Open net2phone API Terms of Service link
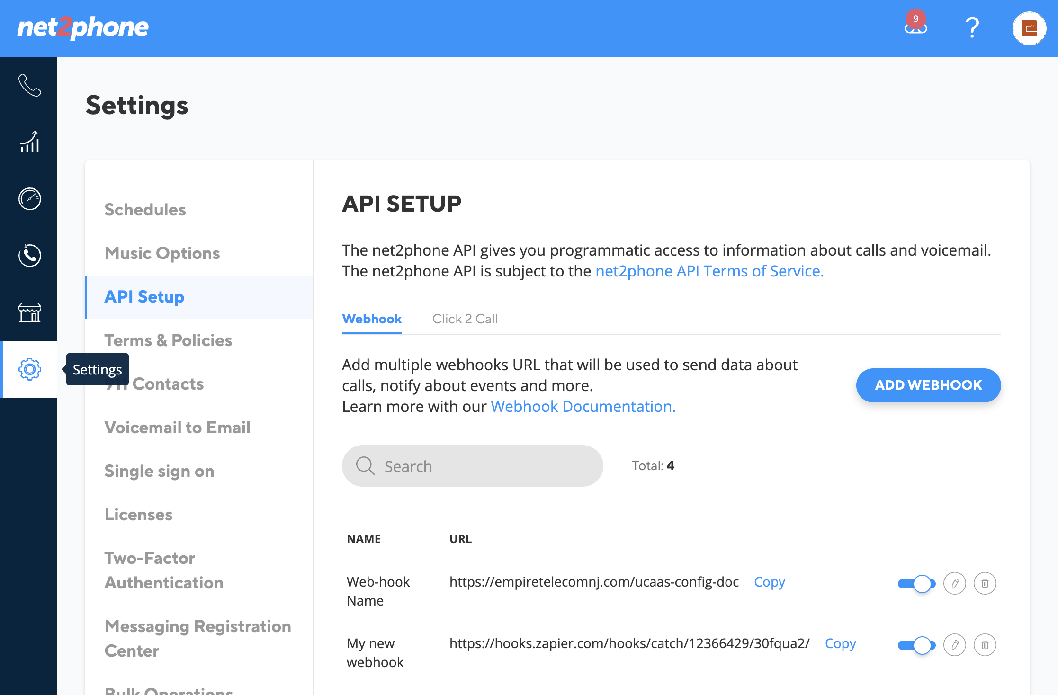 pyautogui.click(x=709, y=271)
